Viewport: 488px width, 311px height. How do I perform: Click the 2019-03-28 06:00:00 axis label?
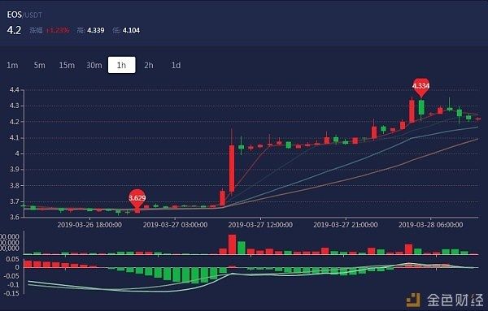431,225
